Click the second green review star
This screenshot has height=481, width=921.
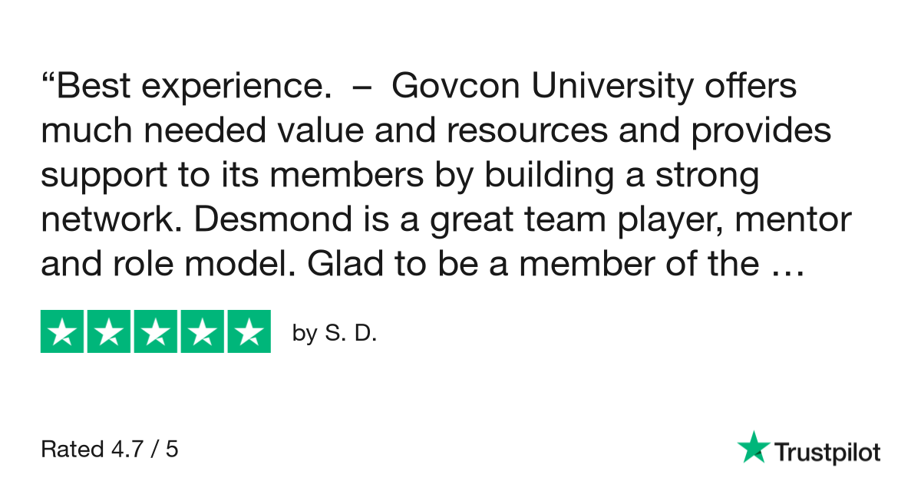pos(109,331)
